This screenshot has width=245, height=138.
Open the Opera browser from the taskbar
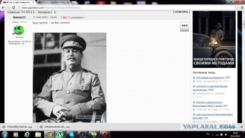pos(105,135)
